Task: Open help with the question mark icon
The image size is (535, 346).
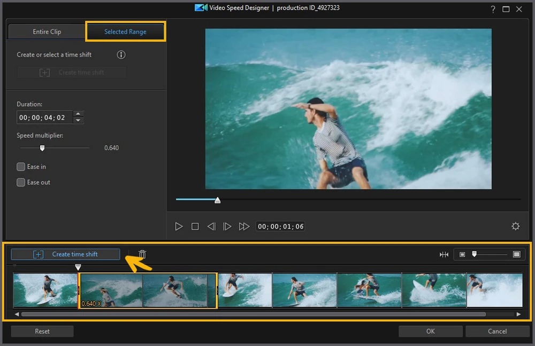Action: pyautogui.click(x=493, y=9)
